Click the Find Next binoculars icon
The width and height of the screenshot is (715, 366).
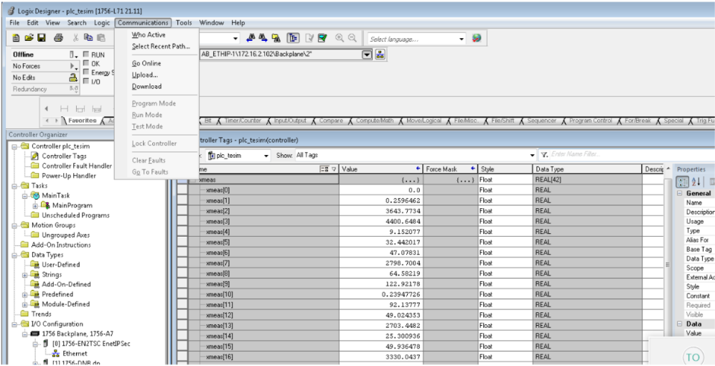[x=263, y=38]
